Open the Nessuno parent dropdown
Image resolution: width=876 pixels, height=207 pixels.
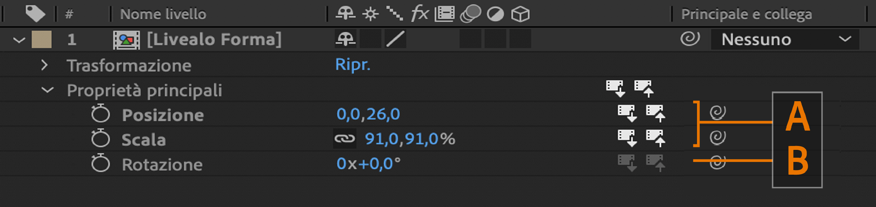coord(785,40)
